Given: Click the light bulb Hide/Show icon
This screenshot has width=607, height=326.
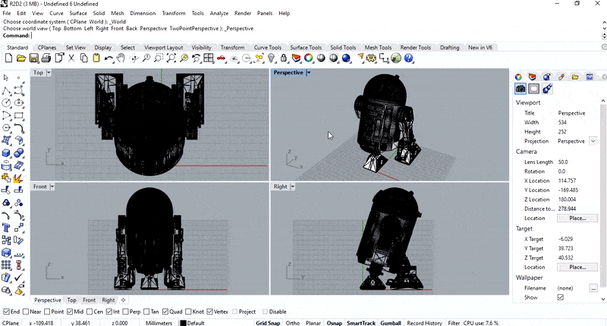Looking at the screenshot, I should pyautogui.click(x=272, y=58).
